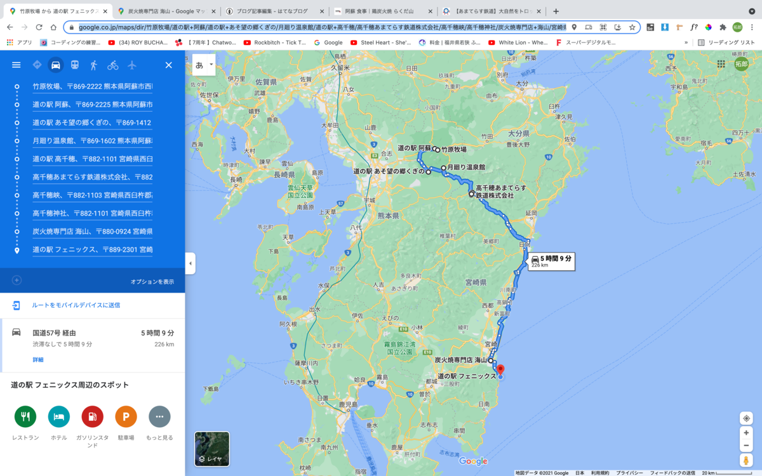Select the '国道57号 経由' route card
Viewport: 762px width, 476px height.
(93, 347)
